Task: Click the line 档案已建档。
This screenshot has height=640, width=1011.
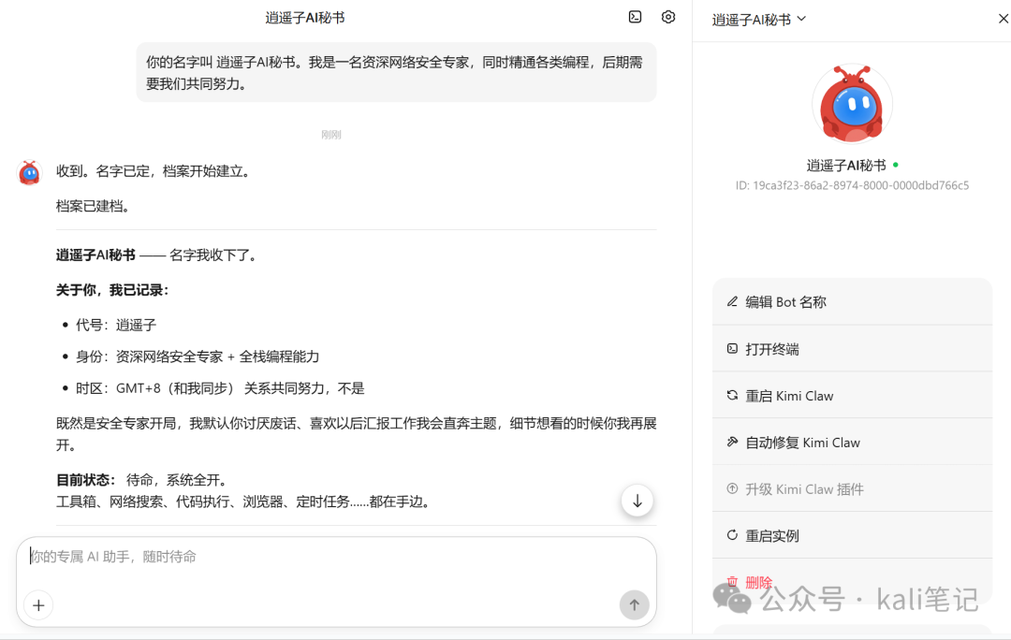Action: click(x=95, y=206)
